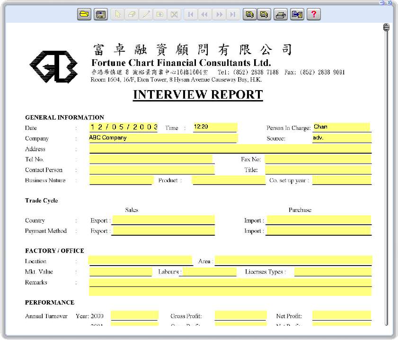Image resolution: width=398 pixels, height=340 pixels.
Task: Click the Date field showing 12/05/2003
Action: (124, 127)
